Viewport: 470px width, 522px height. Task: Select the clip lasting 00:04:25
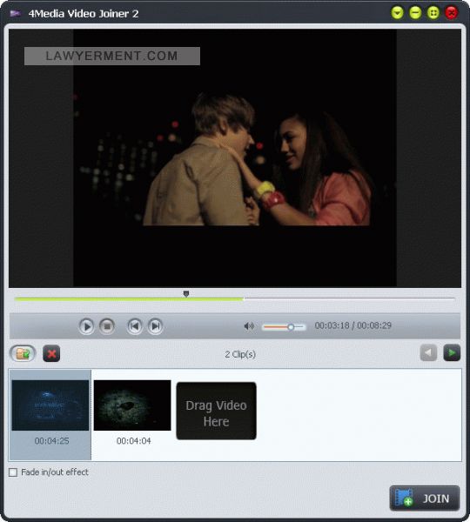coord(50,414)
